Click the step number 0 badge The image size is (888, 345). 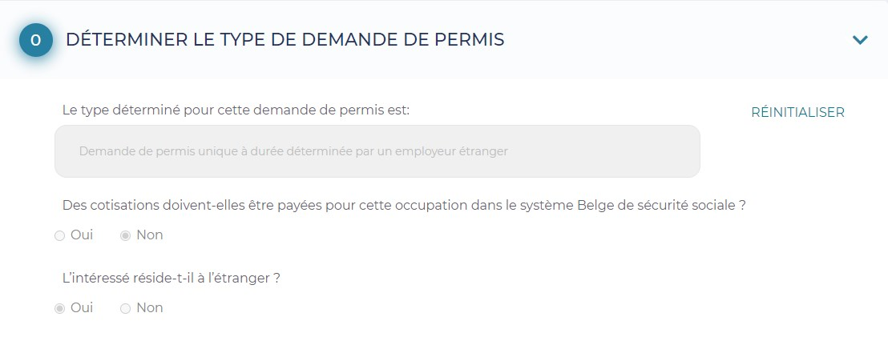[x=36, y=40]
